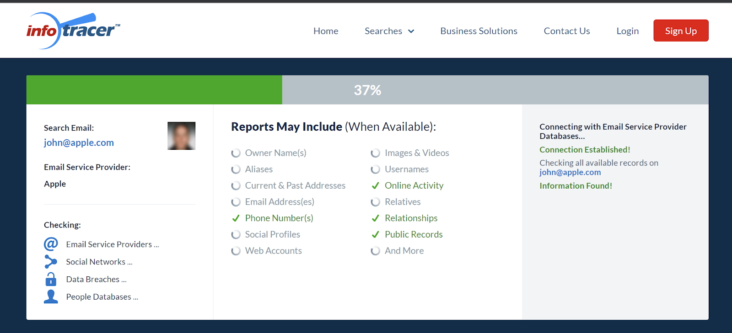This screenshot has width=732, height=333.
Task: Go to Business Solutions page
Action: [479, 31]
